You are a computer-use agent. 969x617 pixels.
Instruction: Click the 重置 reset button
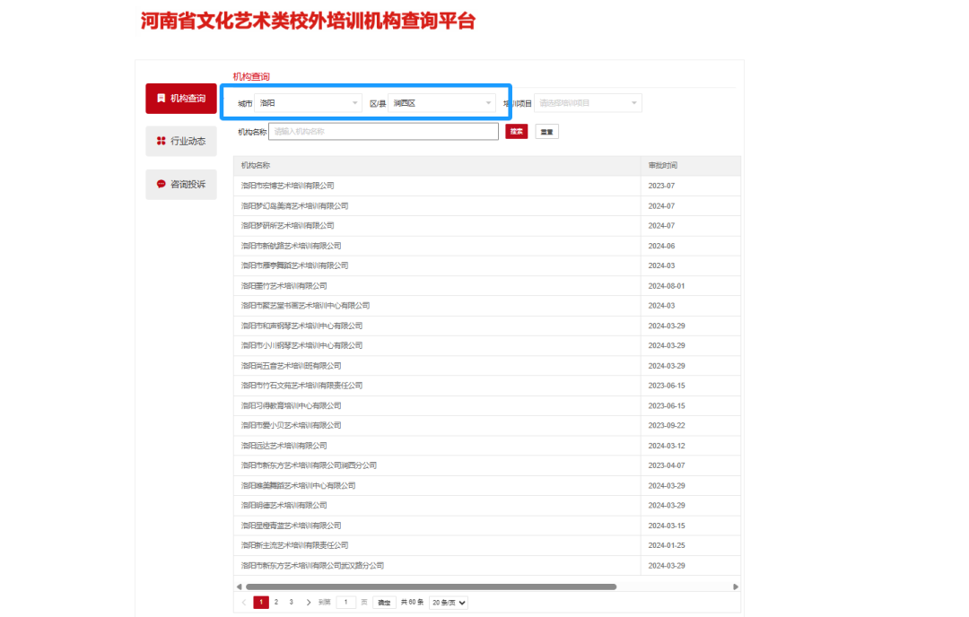(546, 131)
